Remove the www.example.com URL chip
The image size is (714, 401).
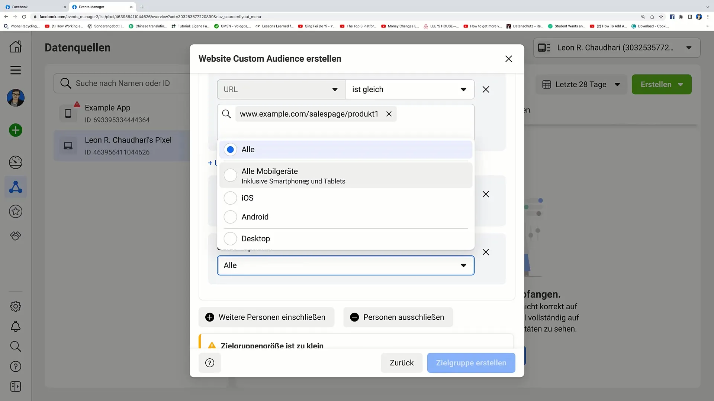click(x=389, y=114)
